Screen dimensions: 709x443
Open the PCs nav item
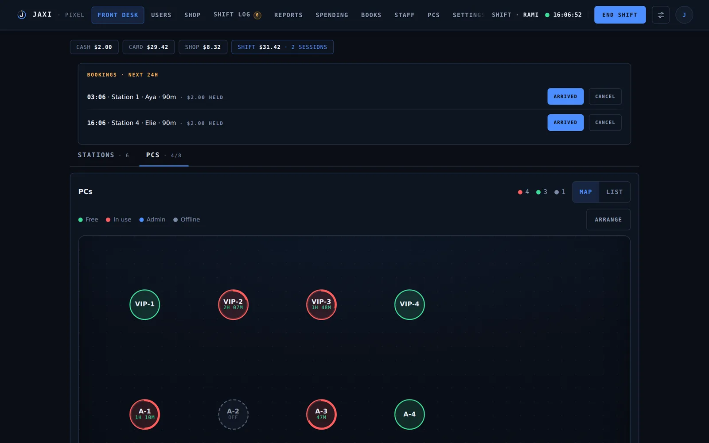(x=433, y=15)
